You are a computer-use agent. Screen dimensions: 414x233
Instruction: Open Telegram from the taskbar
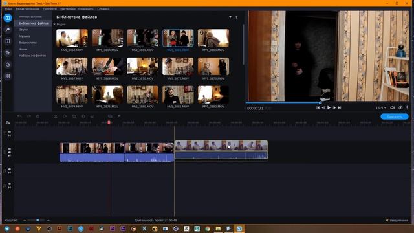tap(7, 228)
